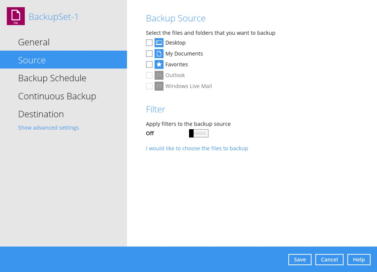Click the Favorites star icon
This screenshot has width=377, height=272.
click(x=159, y=64)
